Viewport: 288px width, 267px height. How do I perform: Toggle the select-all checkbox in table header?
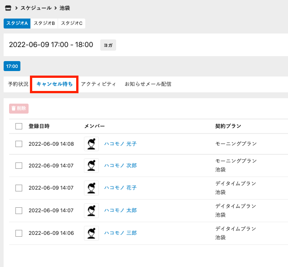click(x=19, y=126)
